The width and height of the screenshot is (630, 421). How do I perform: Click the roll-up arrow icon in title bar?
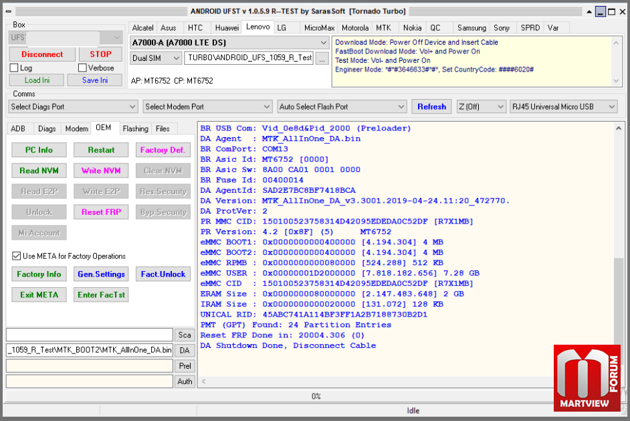[x=589, y=11]
